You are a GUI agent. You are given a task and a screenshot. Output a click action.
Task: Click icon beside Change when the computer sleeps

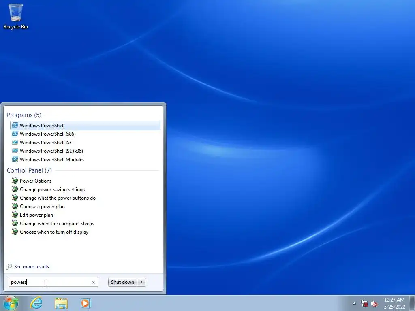point(15,223)
